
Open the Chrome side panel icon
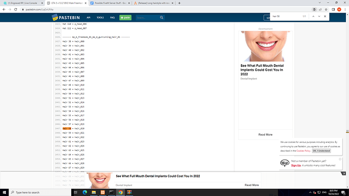point(333,10)
